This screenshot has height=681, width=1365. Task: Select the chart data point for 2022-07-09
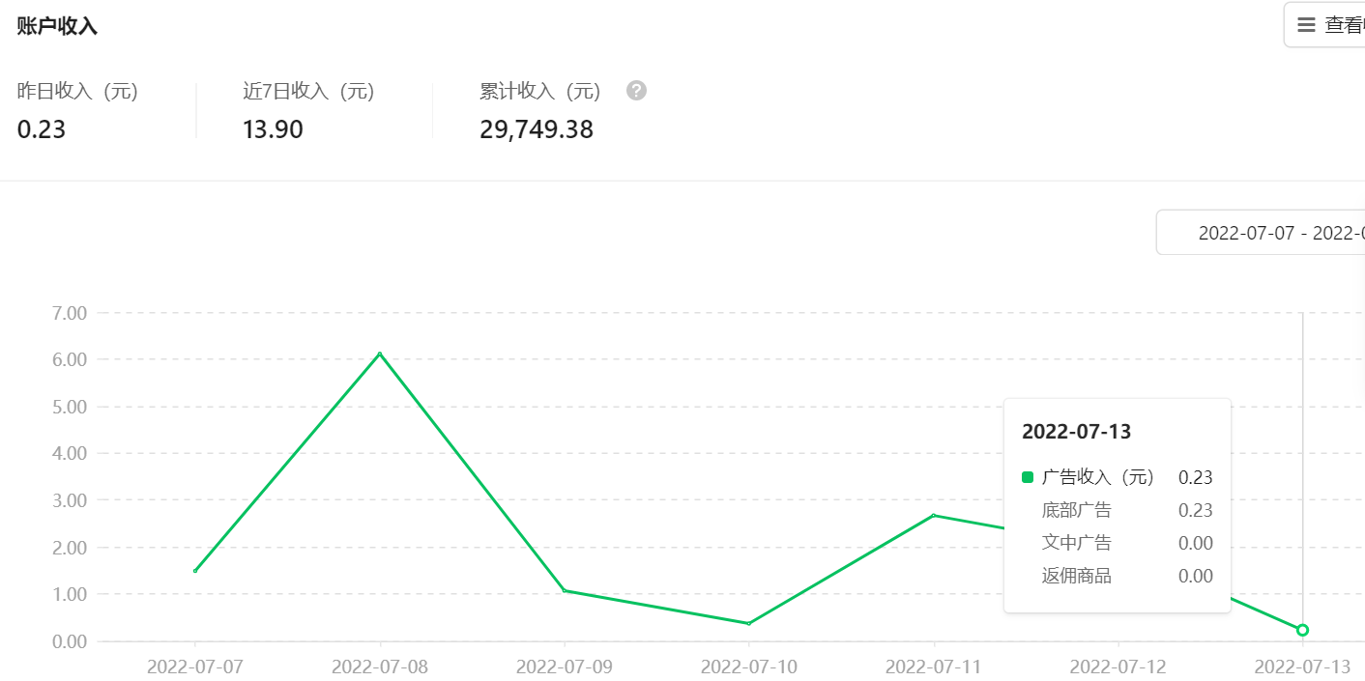tap(565, 590)
